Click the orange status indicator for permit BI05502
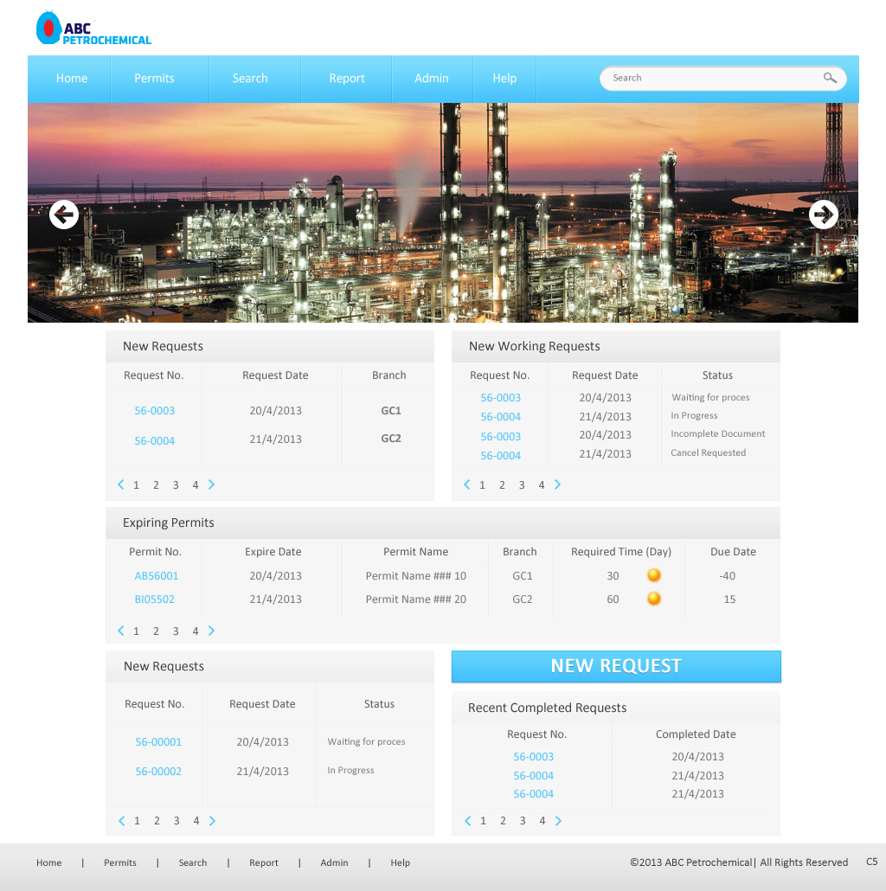This screenshot has height=891, width=886. (x=653, y=597)
